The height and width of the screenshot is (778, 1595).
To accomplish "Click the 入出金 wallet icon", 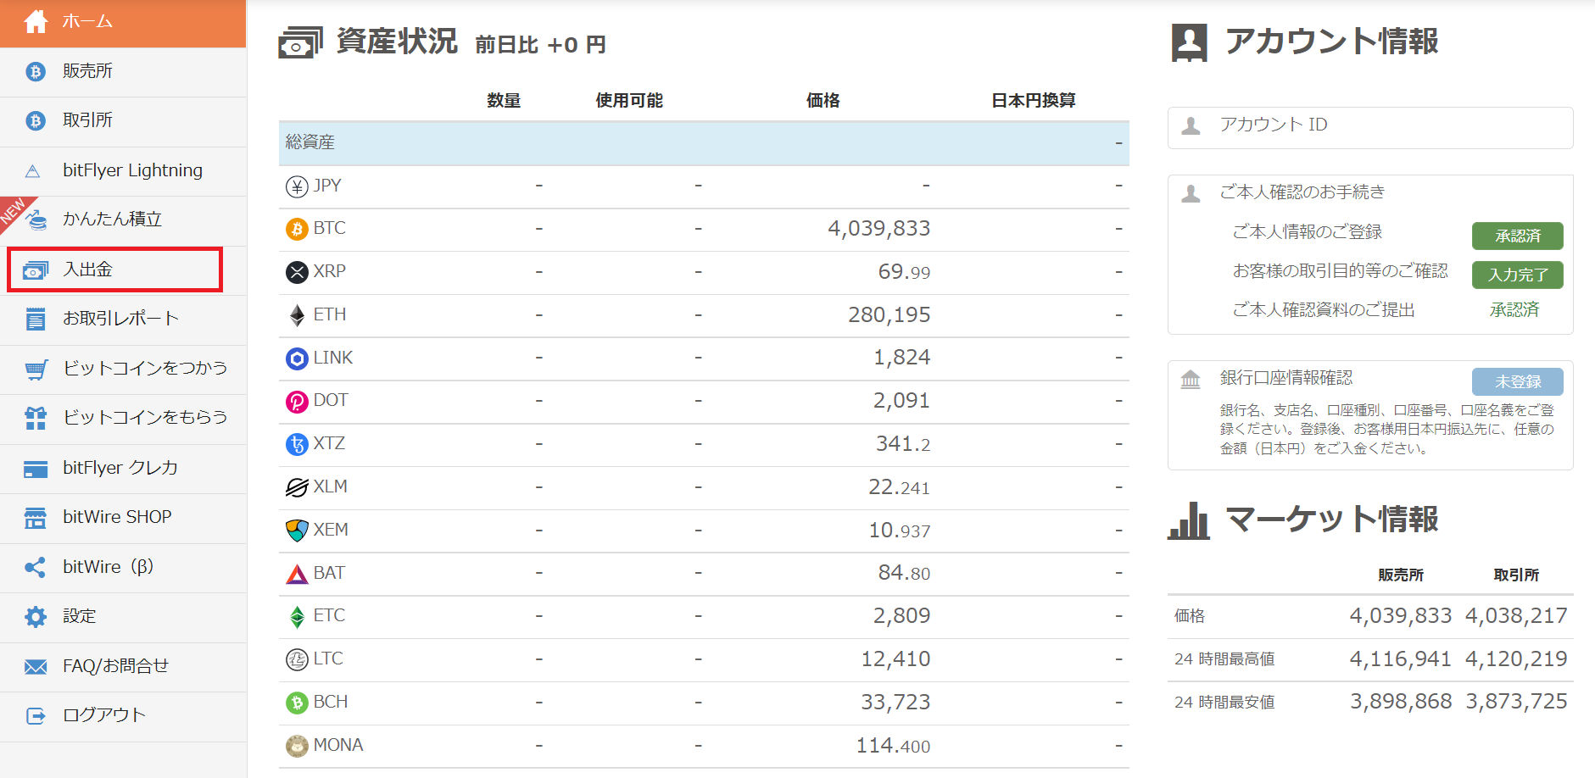I will point(36,270).
